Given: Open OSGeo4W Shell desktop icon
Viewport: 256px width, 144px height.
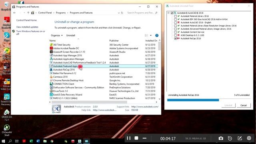Looking at the screenshot, I should (7, 130).
